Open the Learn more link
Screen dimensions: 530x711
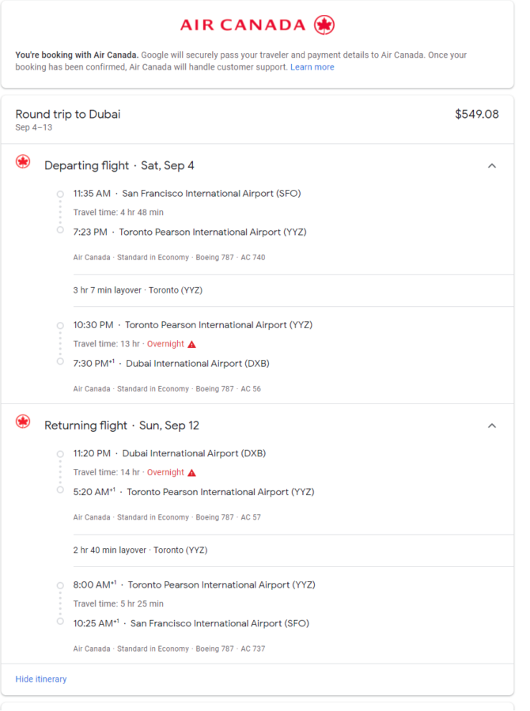pyautogui.click(x=312, y=67)
